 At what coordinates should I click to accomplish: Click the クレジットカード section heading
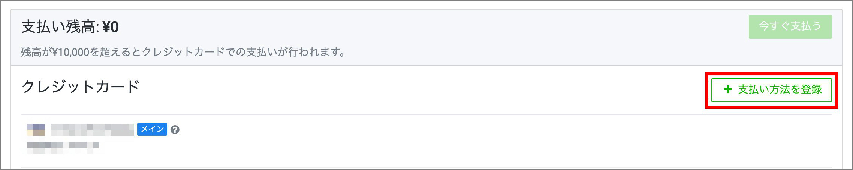pyautogui.click(x=81, y=87)
